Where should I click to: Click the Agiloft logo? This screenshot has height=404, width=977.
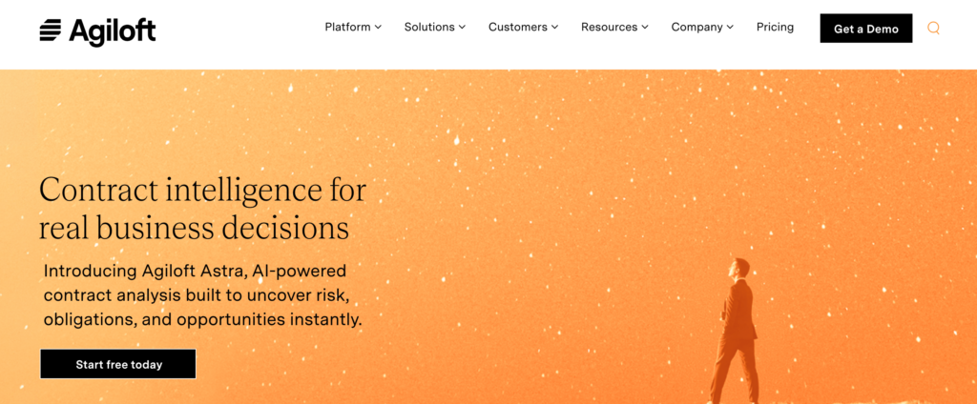point(97,30)
